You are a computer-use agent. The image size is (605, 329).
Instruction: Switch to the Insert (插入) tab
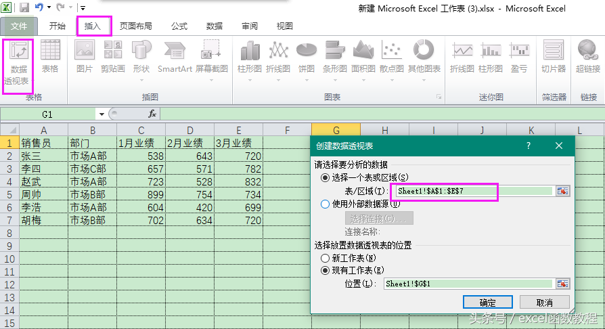[93, 26]
